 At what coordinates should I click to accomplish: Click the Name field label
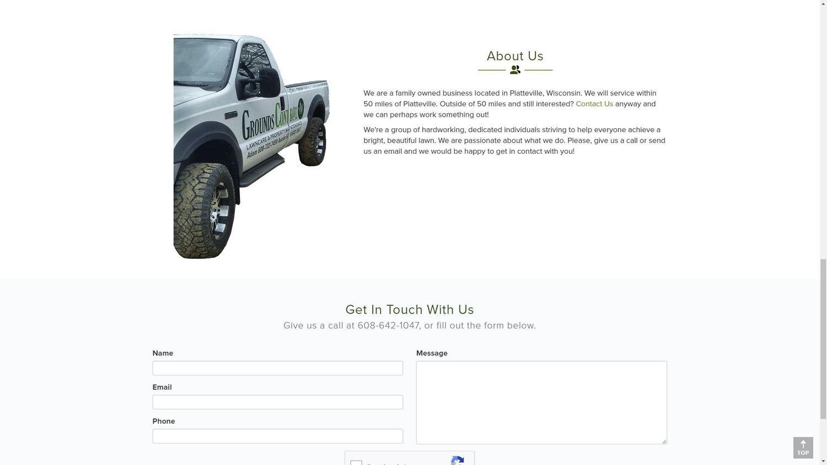coord(163,353)
